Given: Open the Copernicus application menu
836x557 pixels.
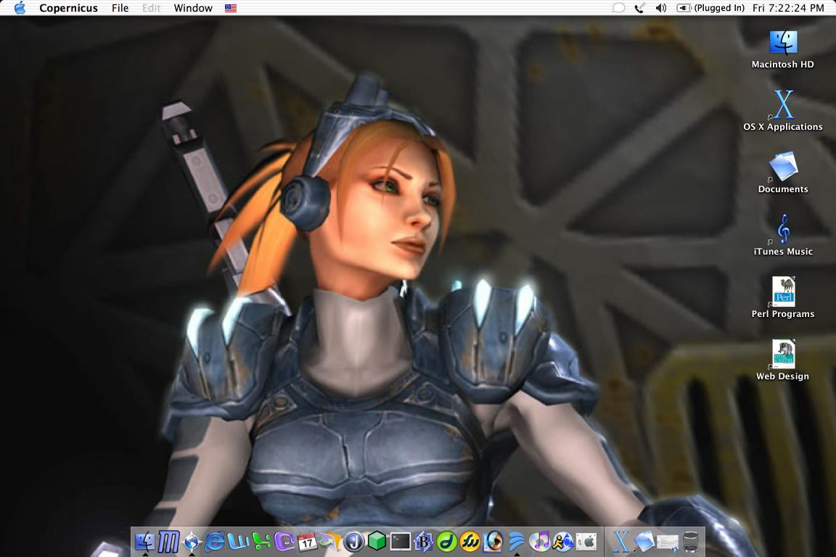Looking at the screenshot, I should coord(68,8).
